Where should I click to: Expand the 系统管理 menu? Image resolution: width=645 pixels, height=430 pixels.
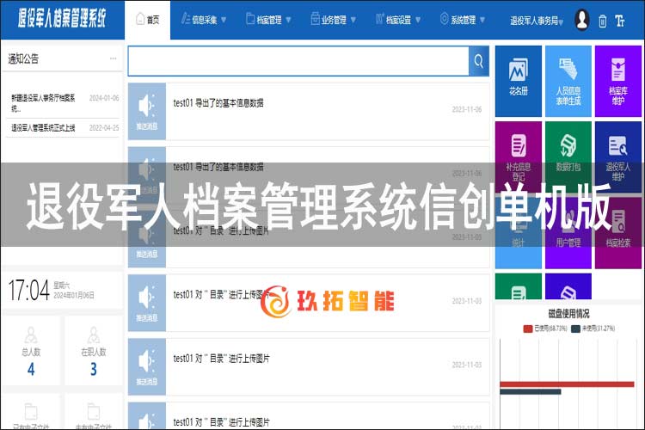pyautogui.click(x=463, y=19)
